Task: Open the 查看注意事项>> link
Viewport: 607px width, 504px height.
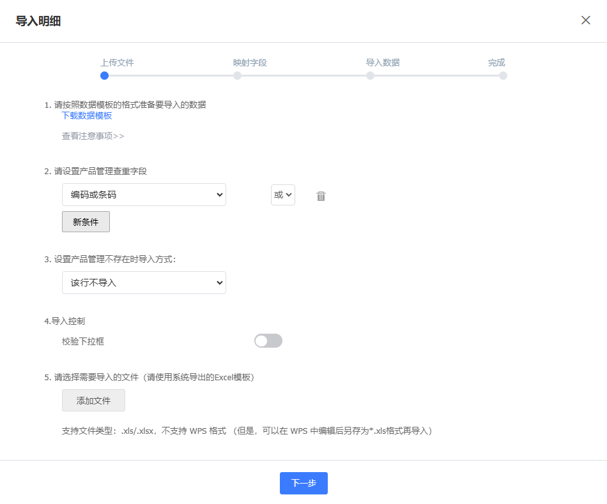Action: pos(93,136)
